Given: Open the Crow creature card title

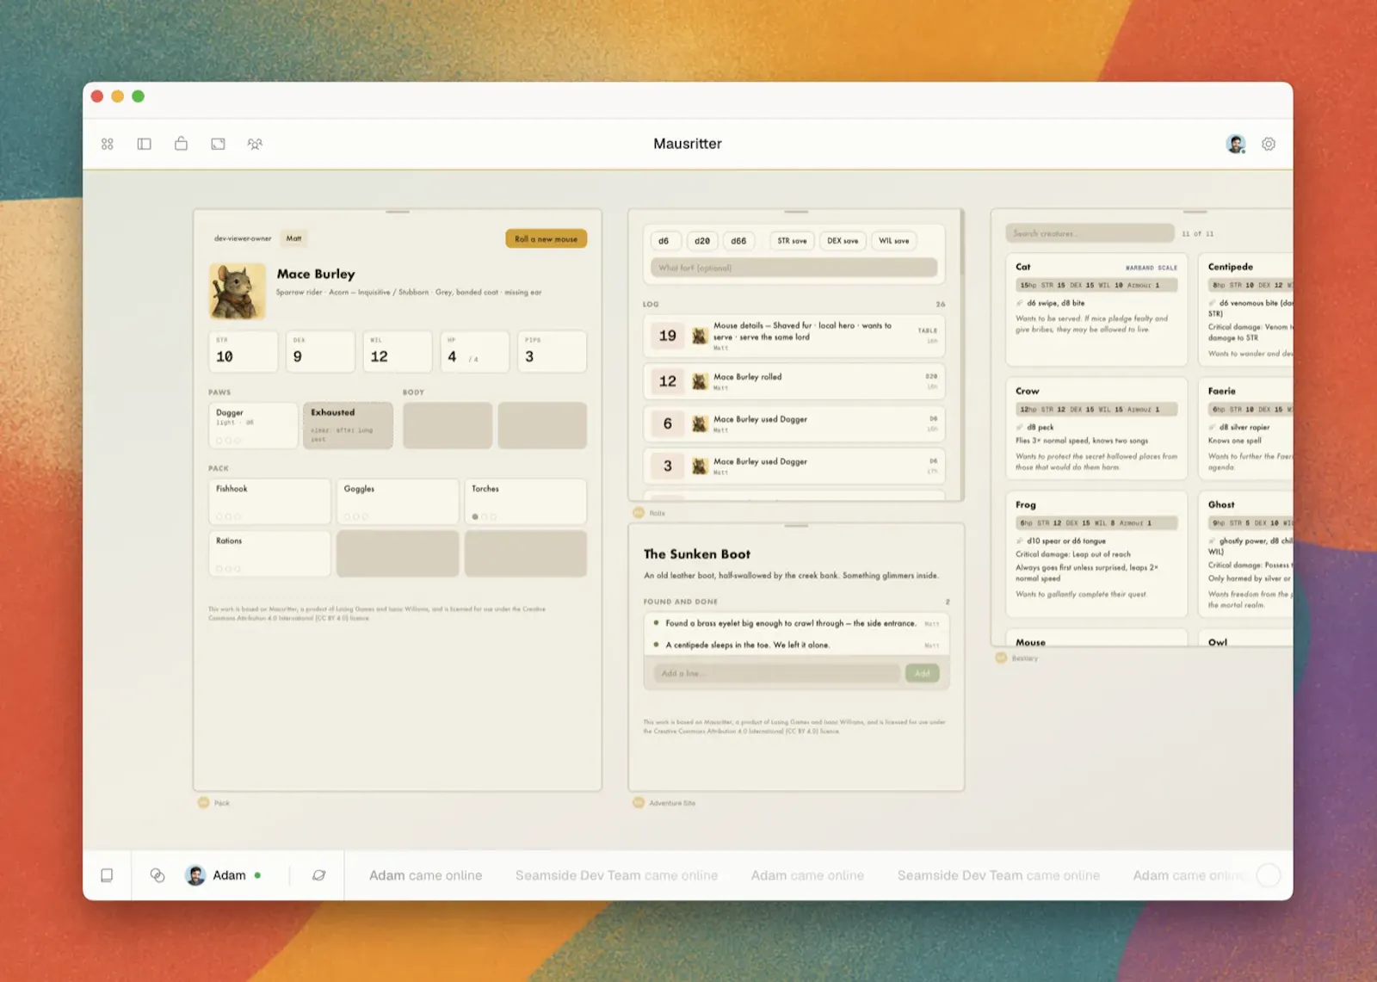Looking at the screenshot, I should (1028, 391).
